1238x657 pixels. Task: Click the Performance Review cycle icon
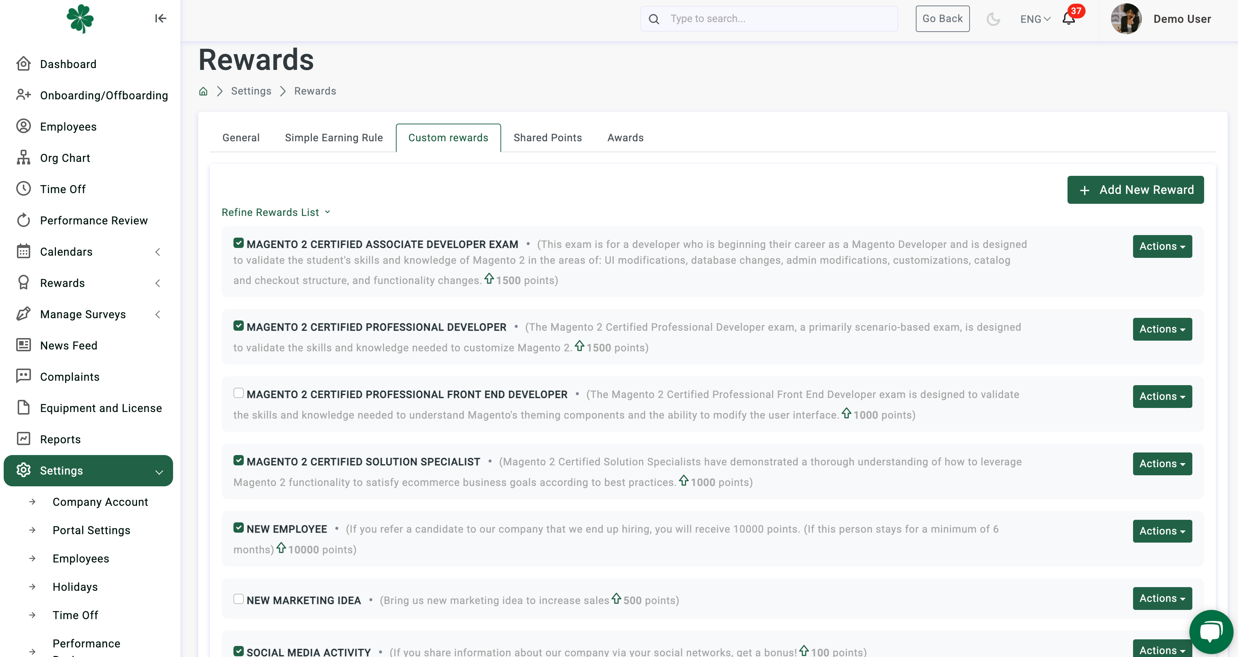(x=24, y=220)
